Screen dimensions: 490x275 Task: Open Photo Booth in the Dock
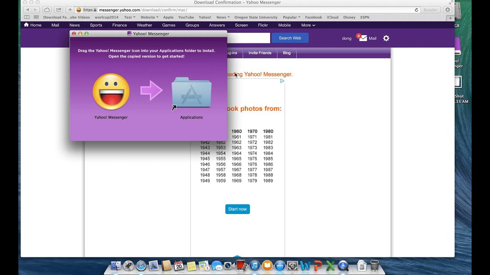click(x=242, y=265)
